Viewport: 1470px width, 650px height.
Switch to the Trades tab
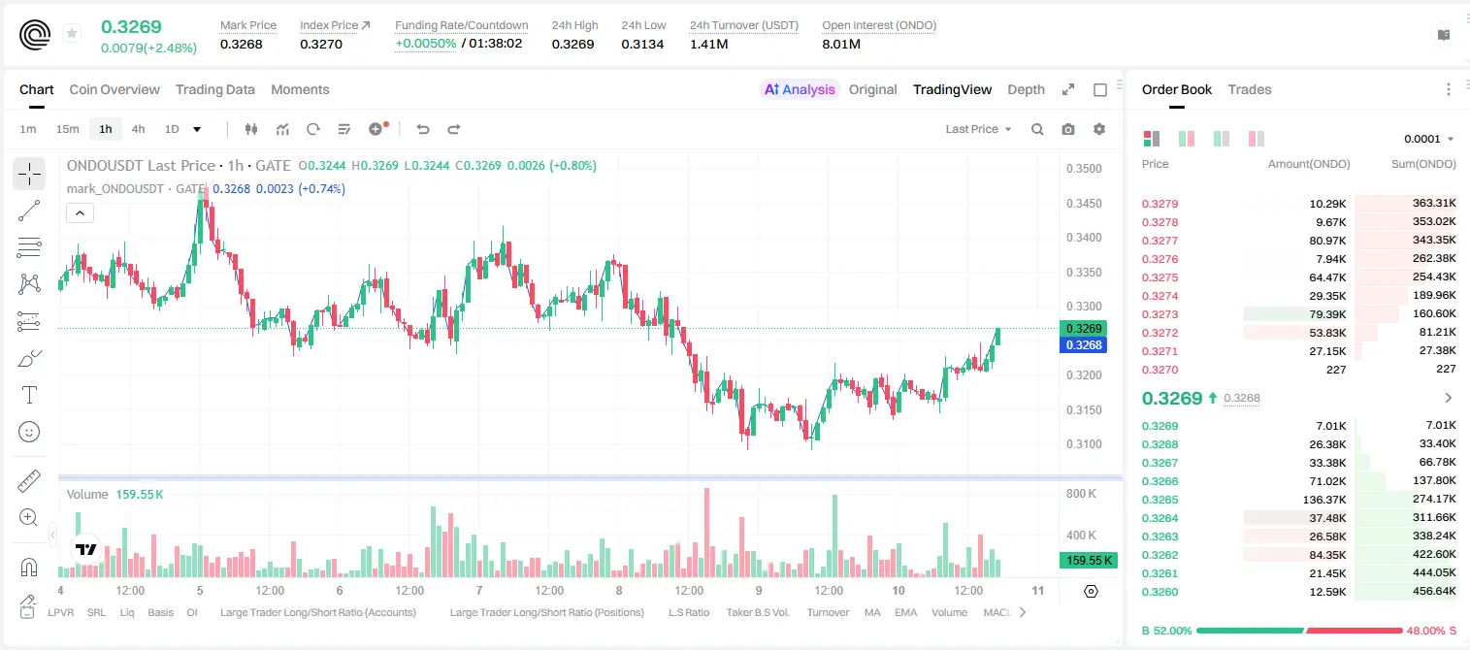click(1249, 89)
